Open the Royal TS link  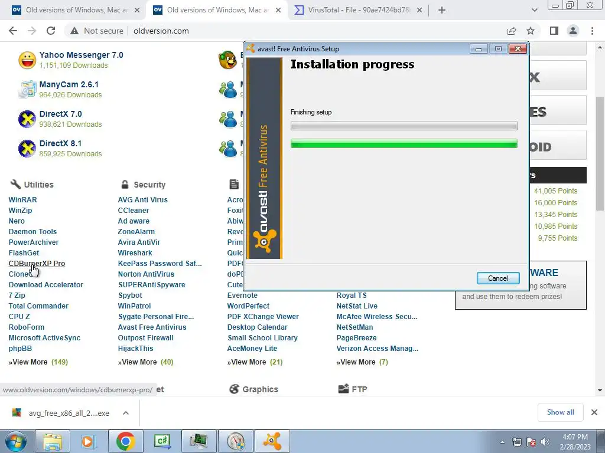(x=352, y=296)
